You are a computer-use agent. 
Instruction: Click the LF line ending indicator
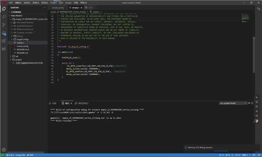(x=233, y=155)
